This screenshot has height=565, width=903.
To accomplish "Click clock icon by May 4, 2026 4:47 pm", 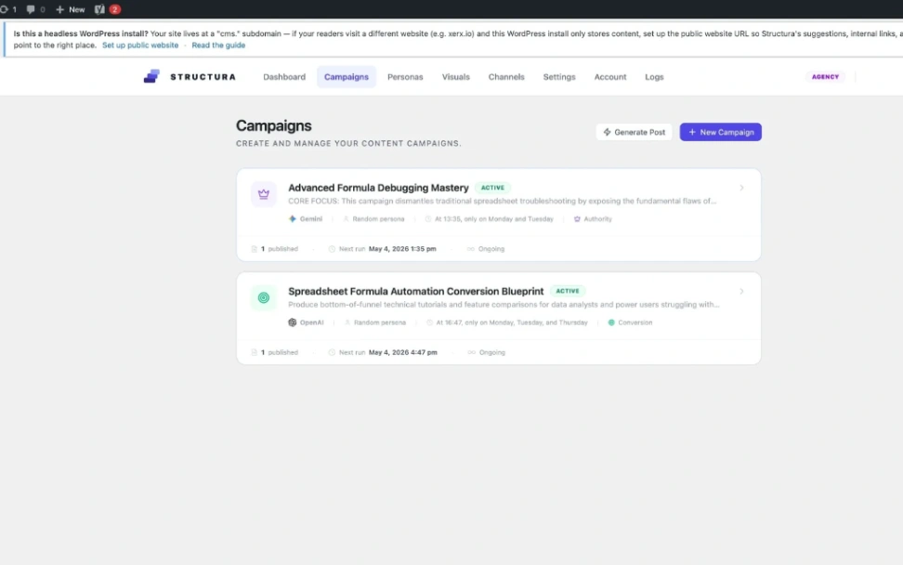I will (332, 352).
